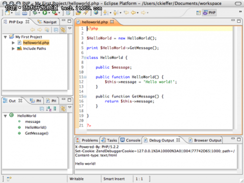Image resolution: width=244 pixels, height=183 pixels.
Task: Start debugging with the green bug icon
Action: pos(35,13)
